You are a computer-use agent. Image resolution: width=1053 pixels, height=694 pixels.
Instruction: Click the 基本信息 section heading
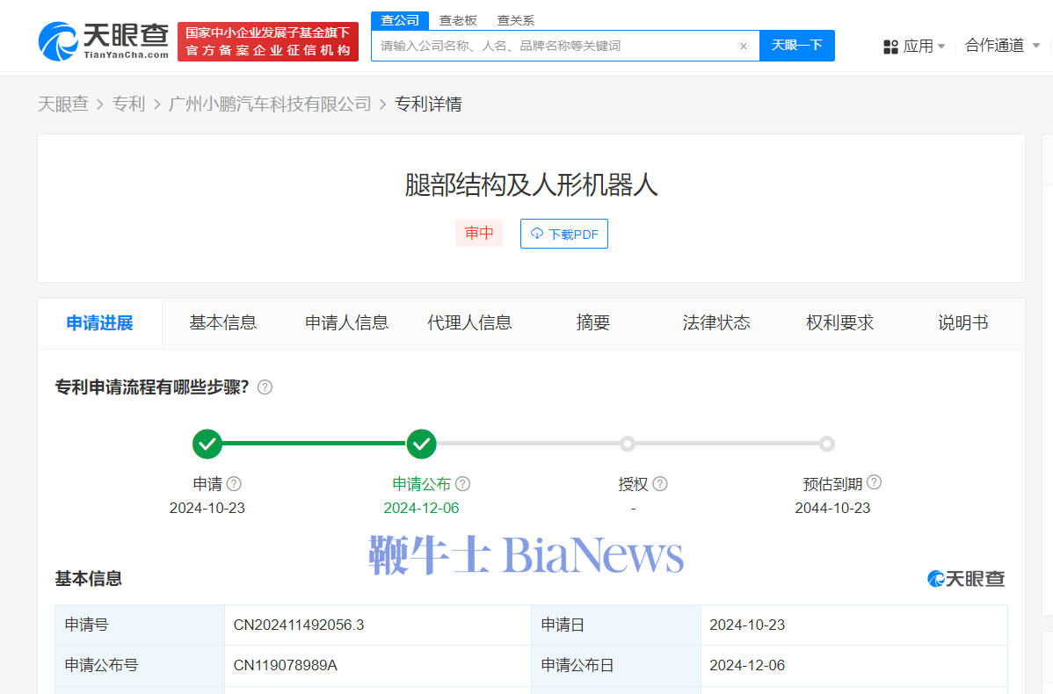(89, 579)
